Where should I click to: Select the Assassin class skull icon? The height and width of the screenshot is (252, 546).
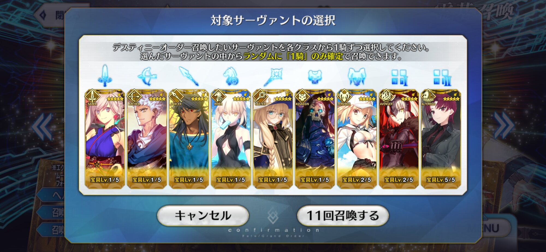(315, 77)
